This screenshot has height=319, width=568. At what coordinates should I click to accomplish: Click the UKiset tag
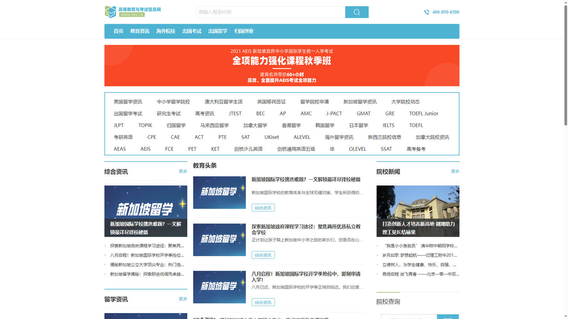[272, 137]
